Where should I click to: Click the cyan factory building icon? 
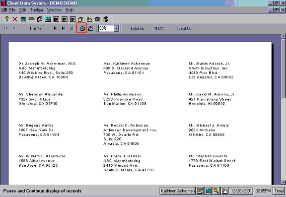tap(48, 19)
